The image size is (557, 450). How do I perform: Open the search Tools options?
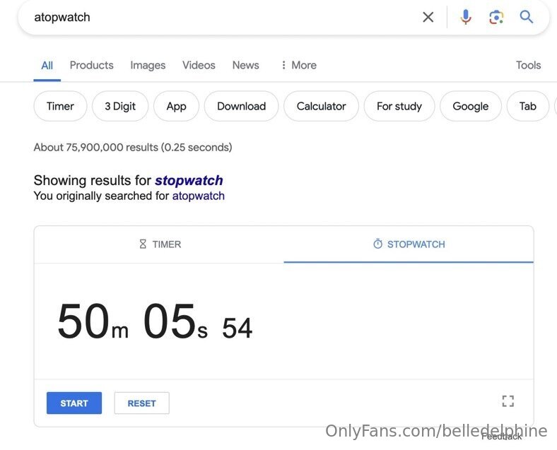tap(528, 65)
